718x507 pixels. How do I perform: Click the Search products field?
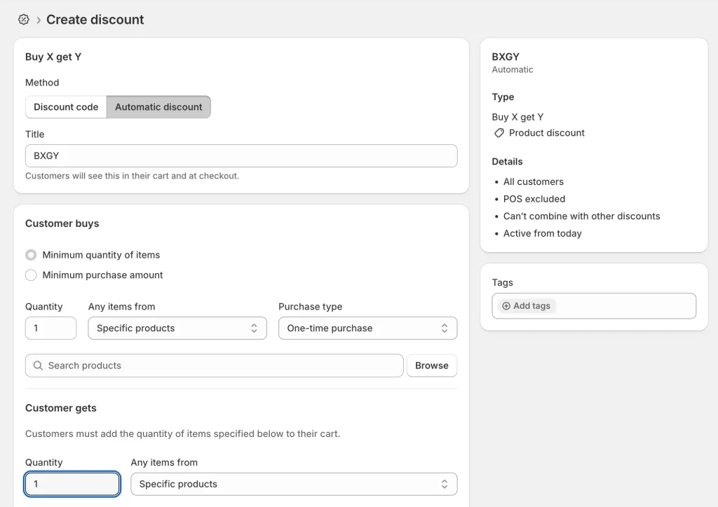210,365
